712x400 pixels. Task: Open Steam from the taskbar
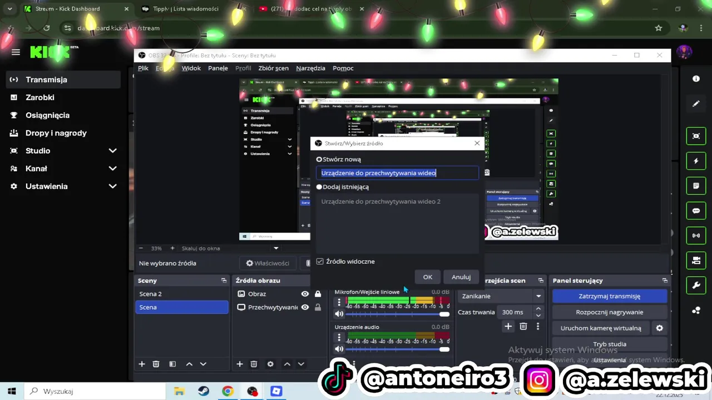[204, 391]
